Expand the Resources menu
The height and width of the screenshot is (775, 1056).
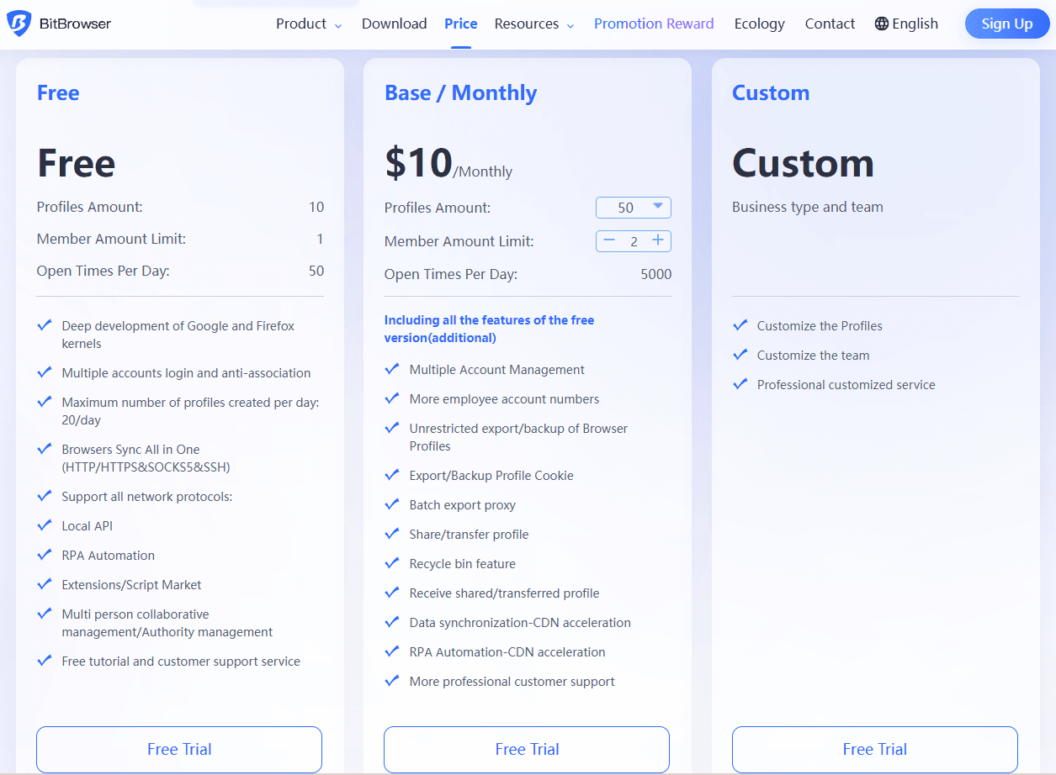point(534,24)
